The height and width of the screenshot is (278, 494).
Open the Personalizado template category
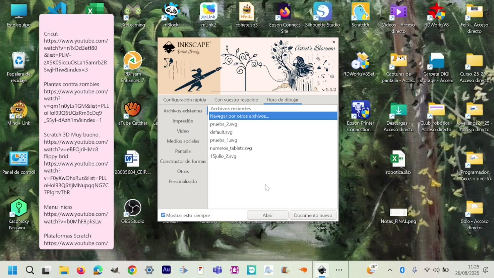pos(183,181)
